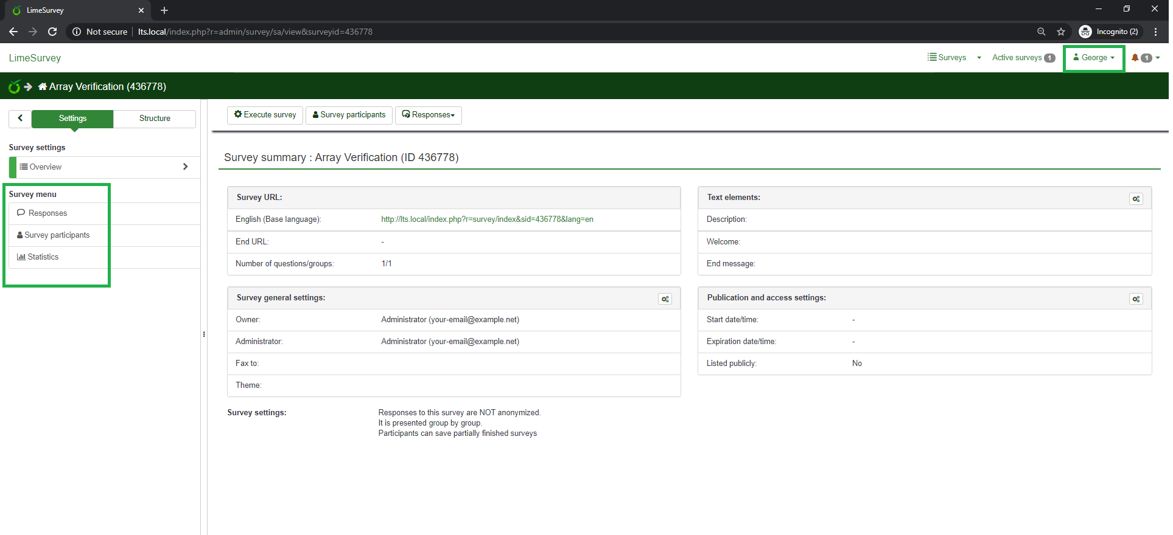Bookmark this page with star icon

point(1061,32)
